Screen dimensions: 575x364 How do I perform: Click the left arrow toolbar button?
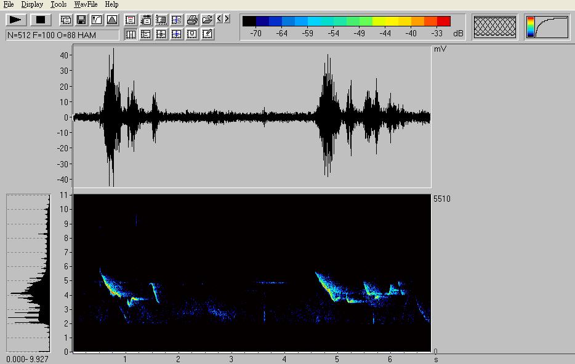tap(220, 19)
